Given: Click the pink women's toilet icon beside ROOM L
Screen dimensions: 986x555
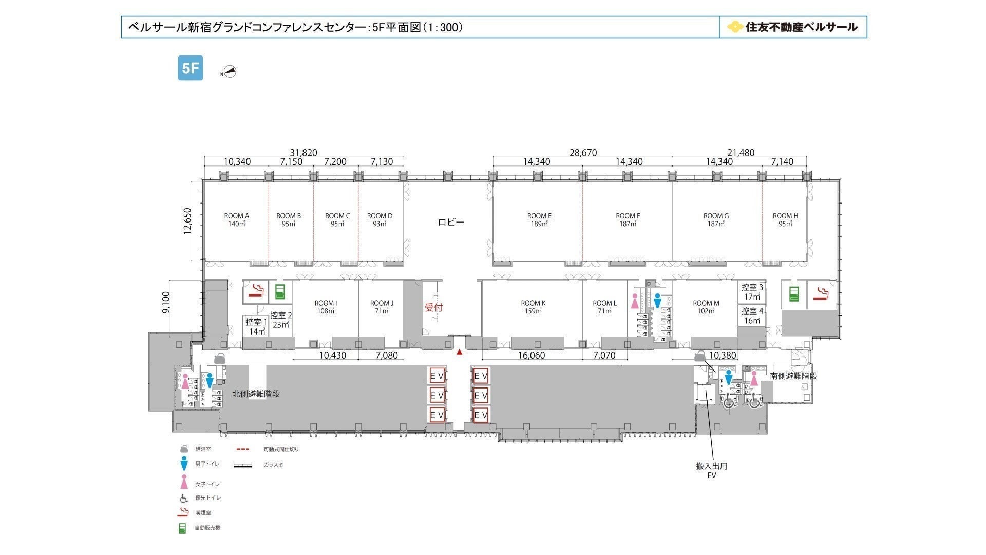Looking at the screenshot, I should [x=635, y=301].
